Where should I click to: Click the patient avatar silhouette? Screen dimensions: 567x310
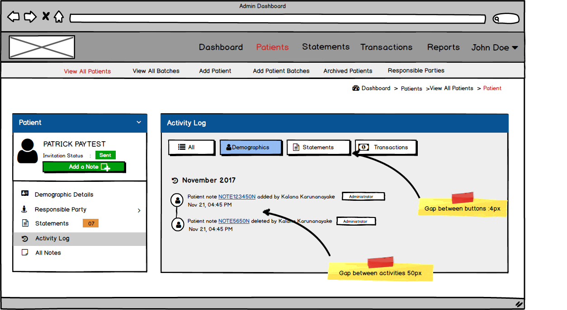[28, 151]
